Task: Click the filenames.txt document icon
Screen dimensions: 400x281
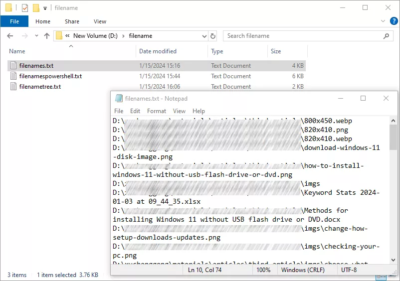Action: pyautogui.click(x=13, y=66)
